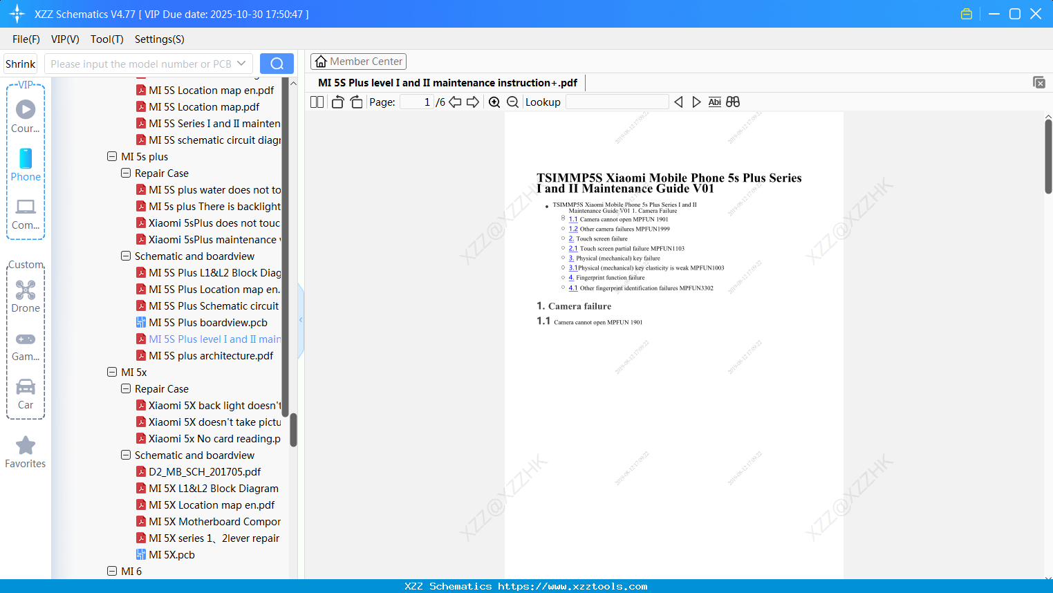Image resolution: width=1053 pixels, height=593 pixels.
Task: Collapse the file tree side panel handle
Action: point(301,320)
